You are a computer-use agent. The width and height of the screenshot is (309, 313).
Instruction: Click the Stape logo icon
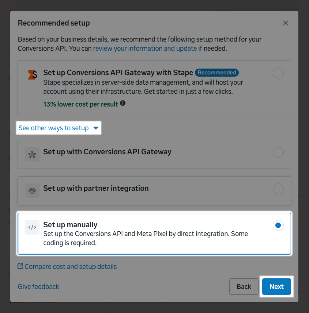point(33,74)
